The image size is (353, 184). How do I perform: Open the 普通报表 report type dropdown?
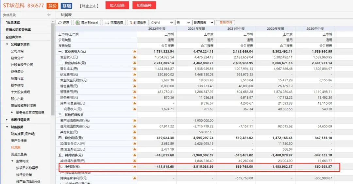[203, 23]
